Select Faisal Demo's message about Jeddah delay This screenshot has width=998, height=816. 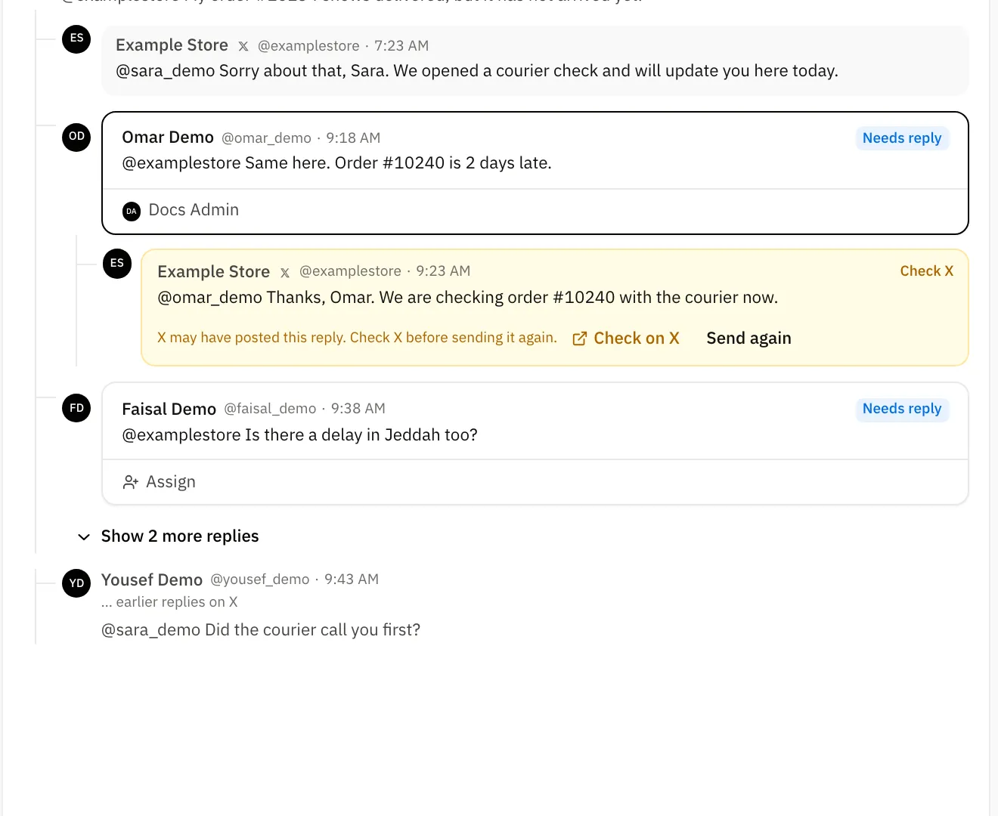(535, 444)
